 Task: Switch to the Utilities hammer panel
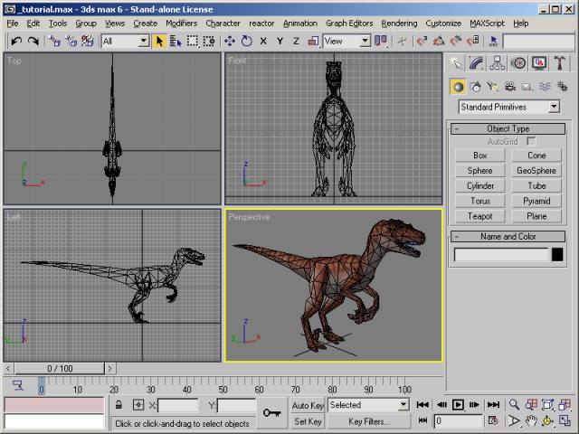pyautogui.click(x=560, y=63)
